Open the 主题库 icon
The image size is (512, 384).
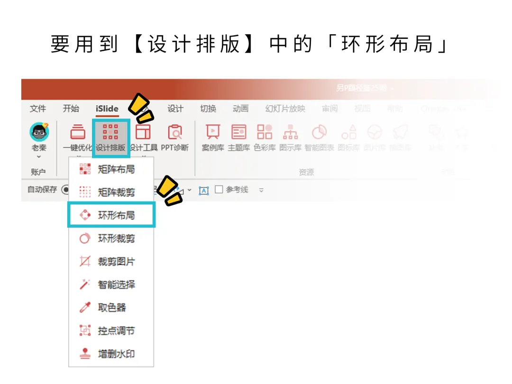tap(238, 138)
